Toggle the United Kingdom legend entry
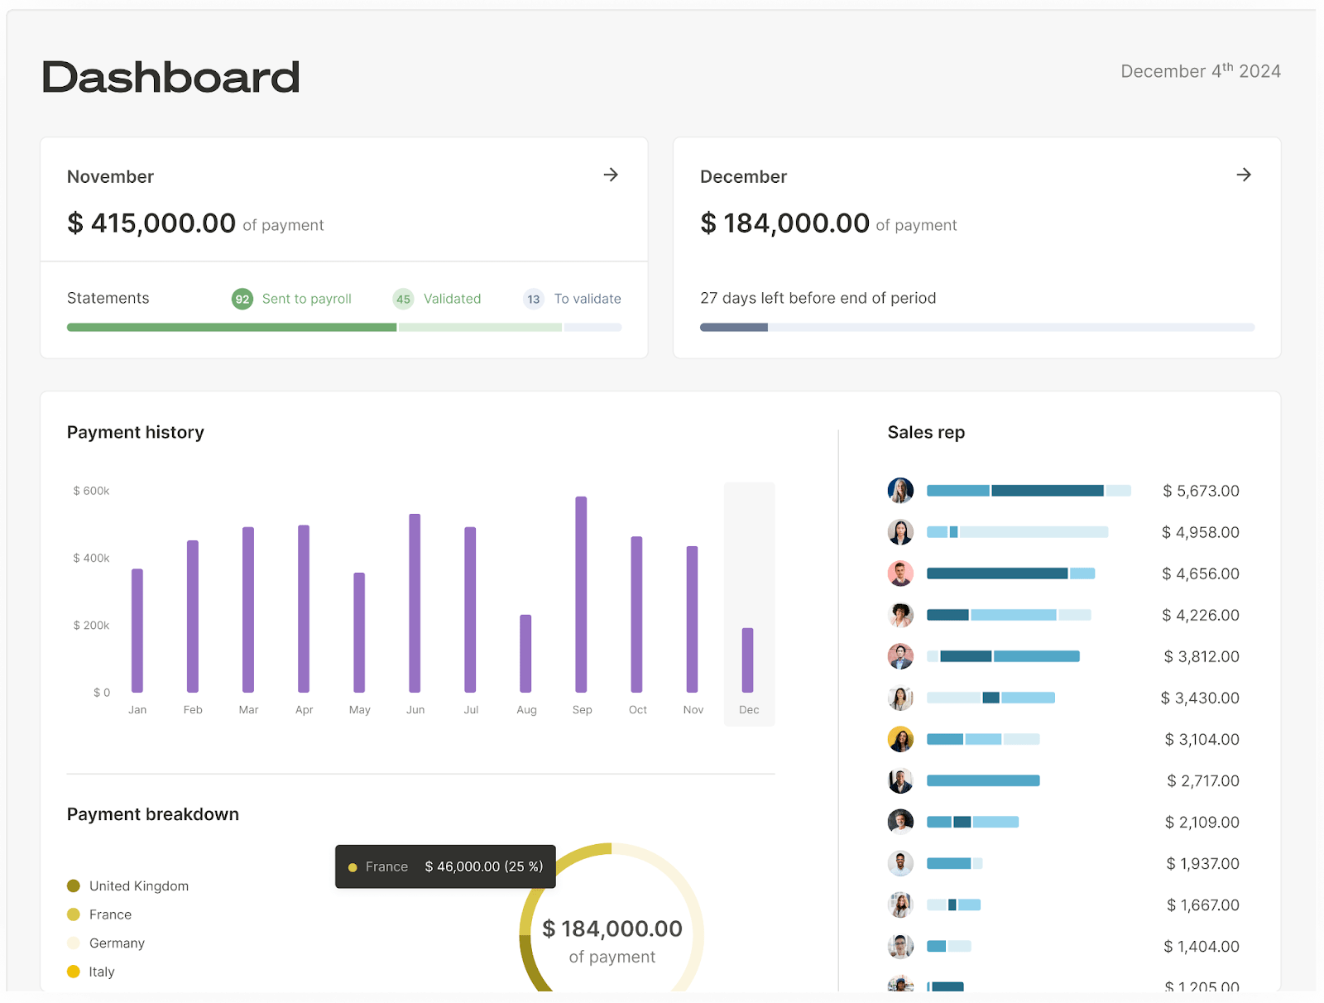Viewport: 1324px width, 1003px height. click(x=137, y=885)
